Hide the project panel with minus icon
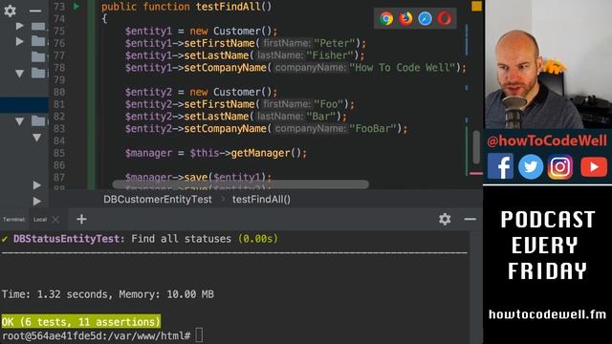Screen dimensions: 612x344 click(x=35, y=11)
